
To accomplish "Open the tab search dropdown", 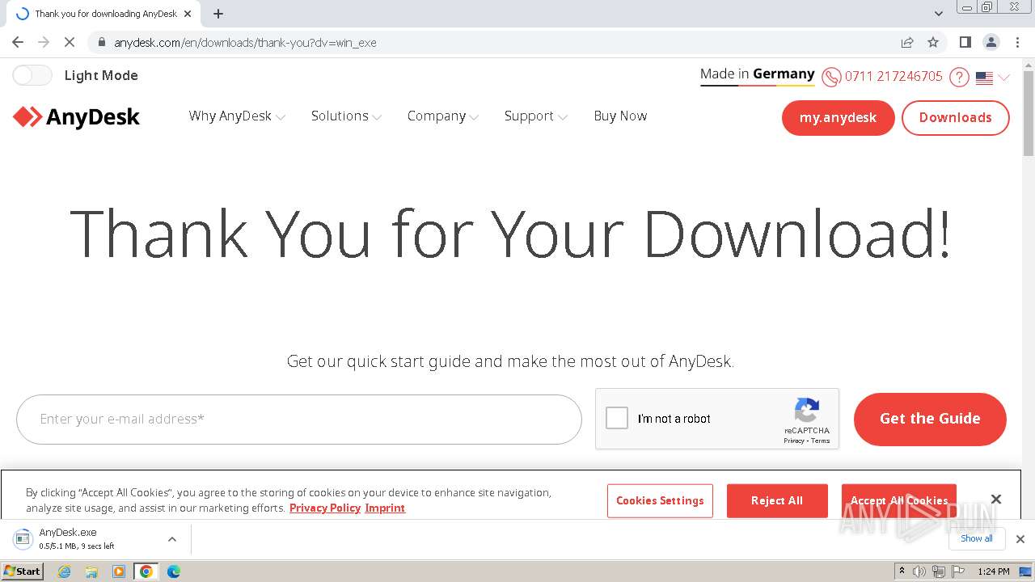I will (939, 13).
